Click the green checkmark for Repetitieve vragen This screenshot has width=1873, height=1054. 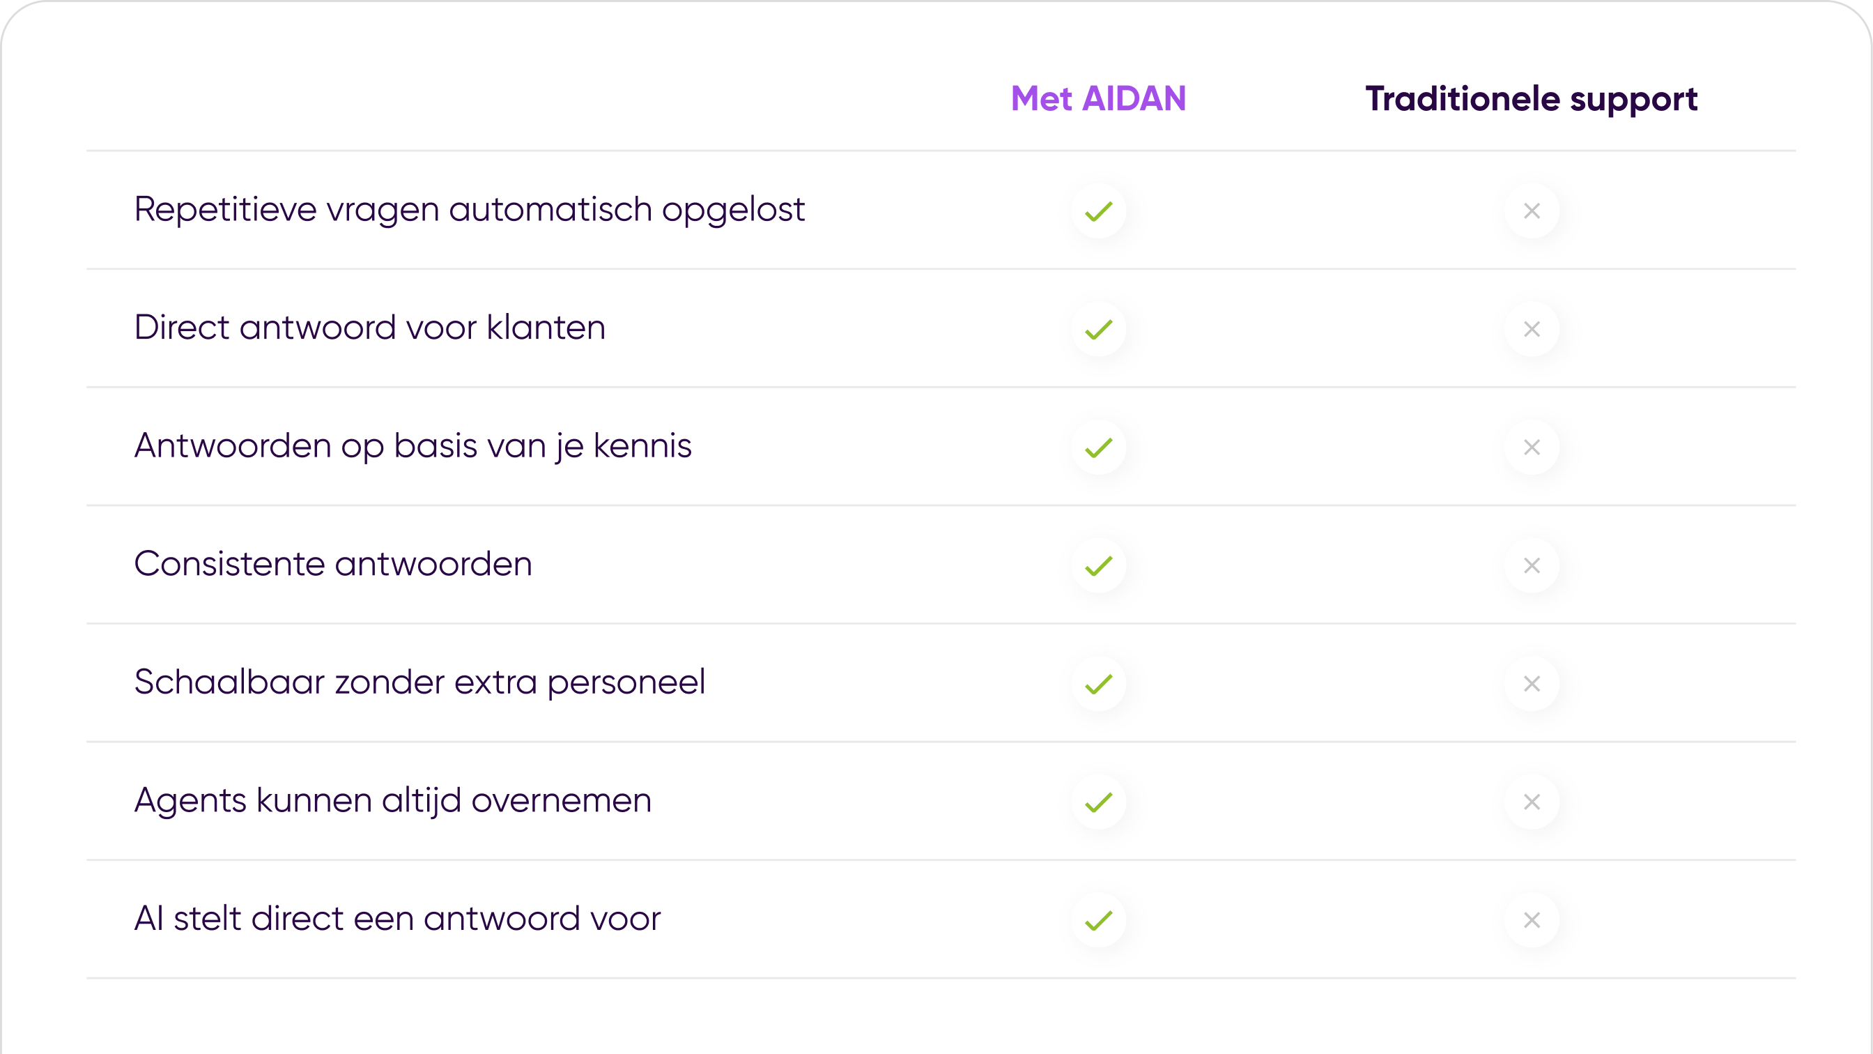[1099, 211]
